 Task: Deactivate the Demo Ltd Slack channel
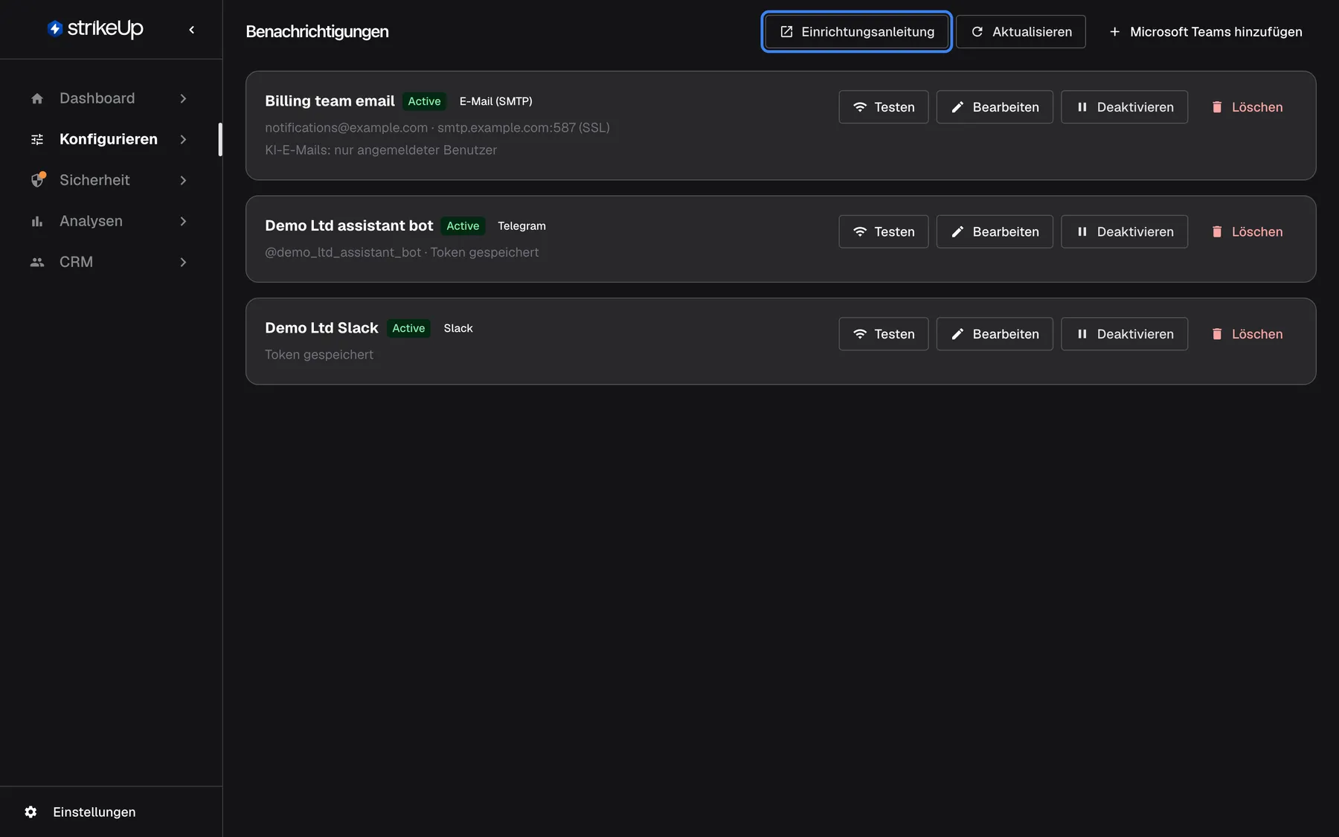(x=1124, y=334)
